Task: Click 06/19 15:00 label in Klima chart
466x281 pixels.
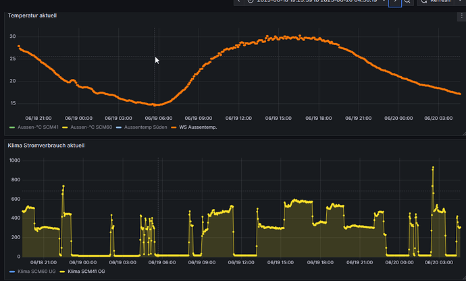Action: click(x=280, y=262)
